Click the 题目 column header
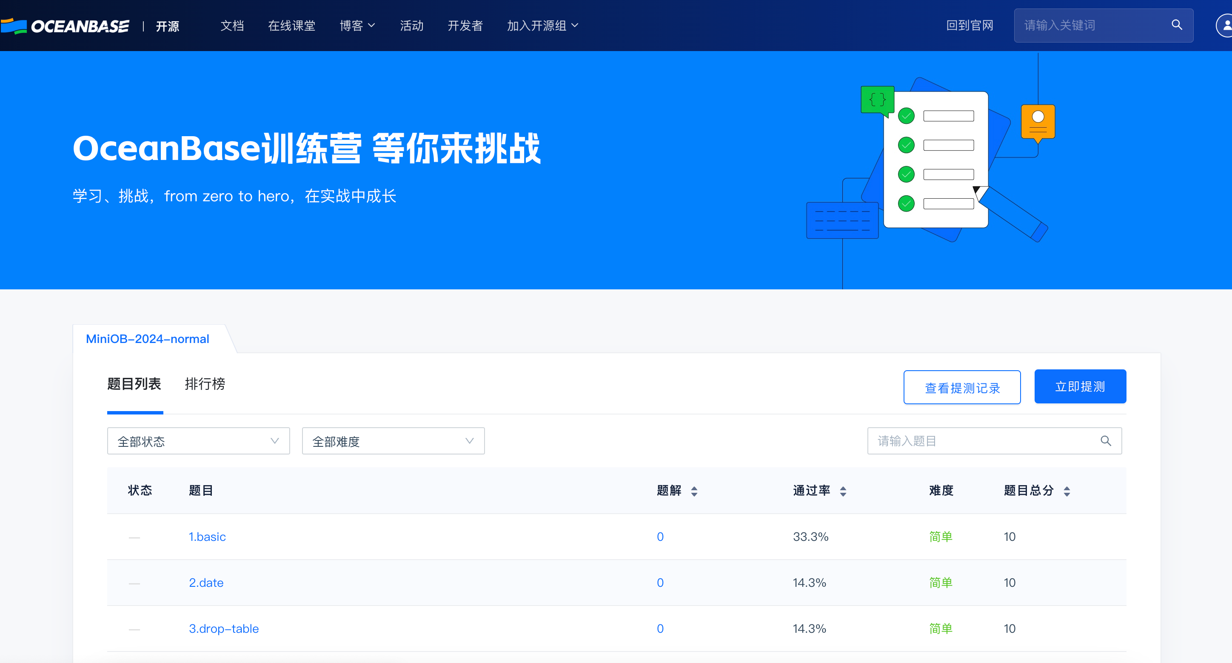 [200, 490]
